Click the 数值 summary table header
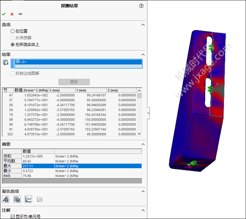246x219 pixels. 38,151
